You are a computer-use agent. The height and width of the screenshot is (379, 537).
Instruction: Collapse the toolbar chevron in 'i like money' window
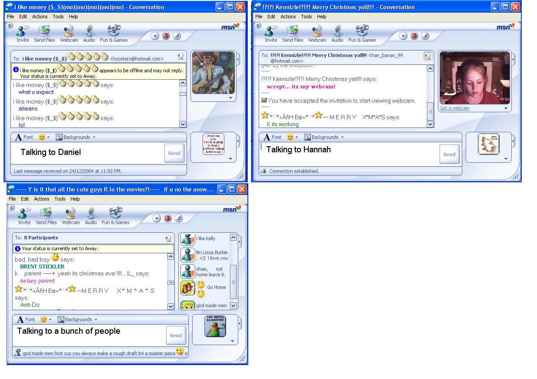pyautogui.click(x=10, y=26)
